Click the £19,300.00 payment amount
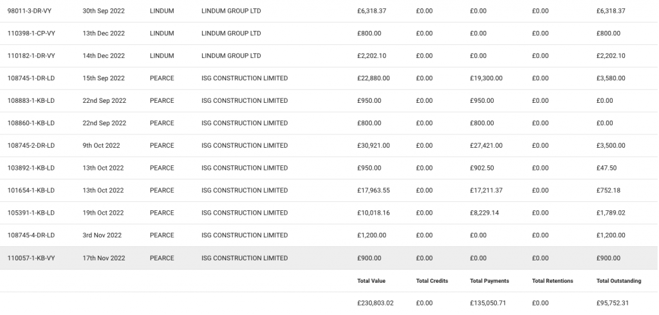Viewport: 659px width, 315px height. tap(486, 78)
